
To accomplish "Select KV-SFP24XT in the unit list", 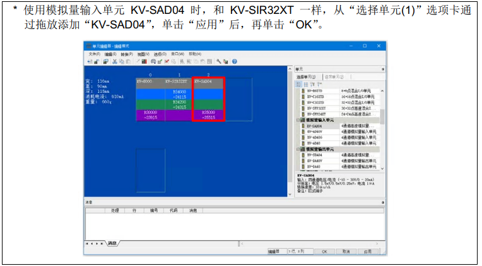I will [316, 114].
